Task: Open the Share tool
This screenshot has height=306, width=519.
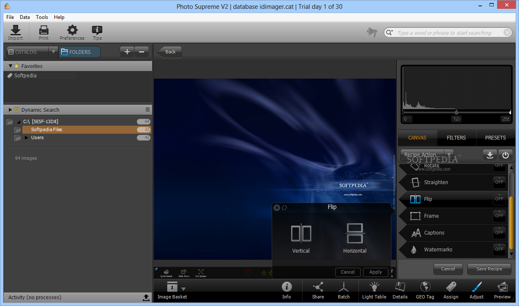Action: tap(318, 290)
